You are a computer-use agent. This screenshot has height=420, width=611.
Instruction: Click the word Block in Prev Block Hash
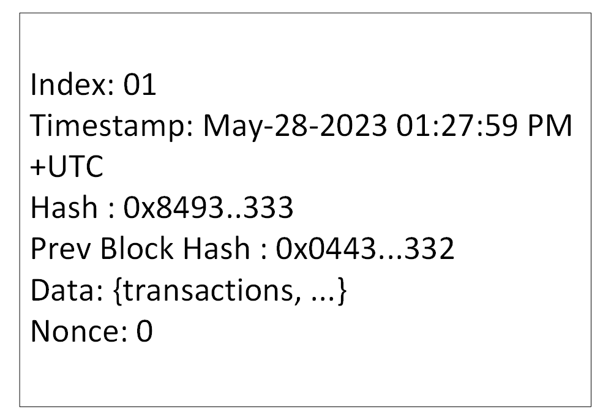click(x=137, y=248)
